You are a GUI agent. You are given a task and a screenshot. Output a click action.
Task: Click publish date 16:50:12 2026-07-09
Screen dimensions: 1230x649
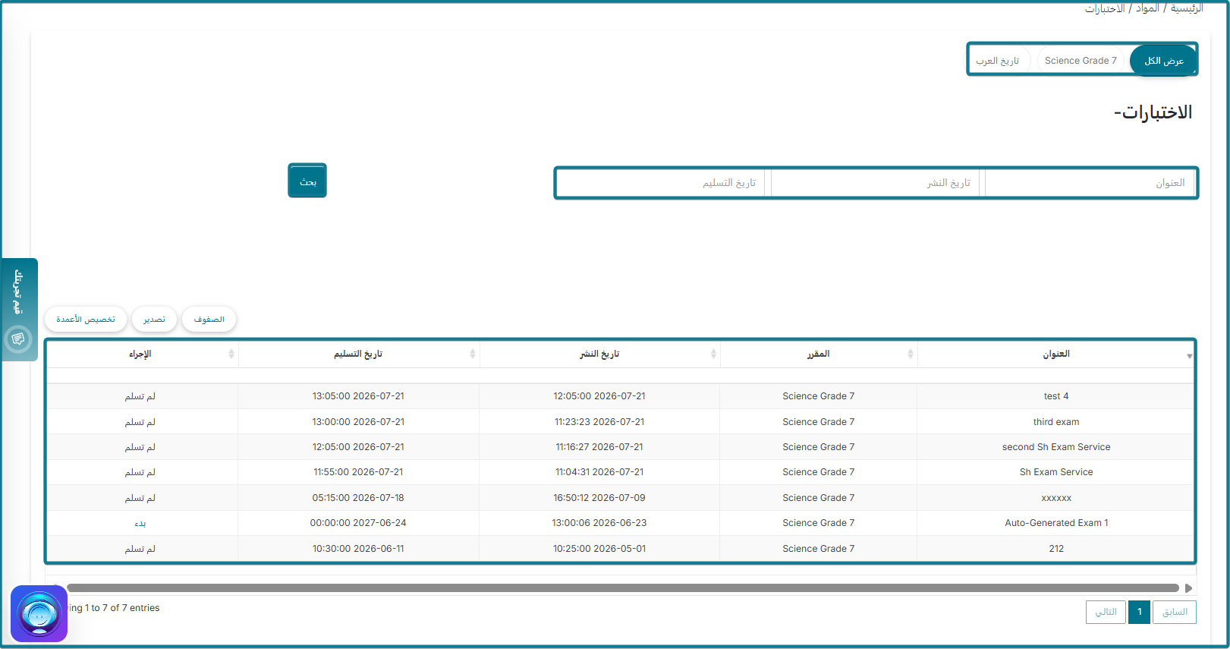599,498
